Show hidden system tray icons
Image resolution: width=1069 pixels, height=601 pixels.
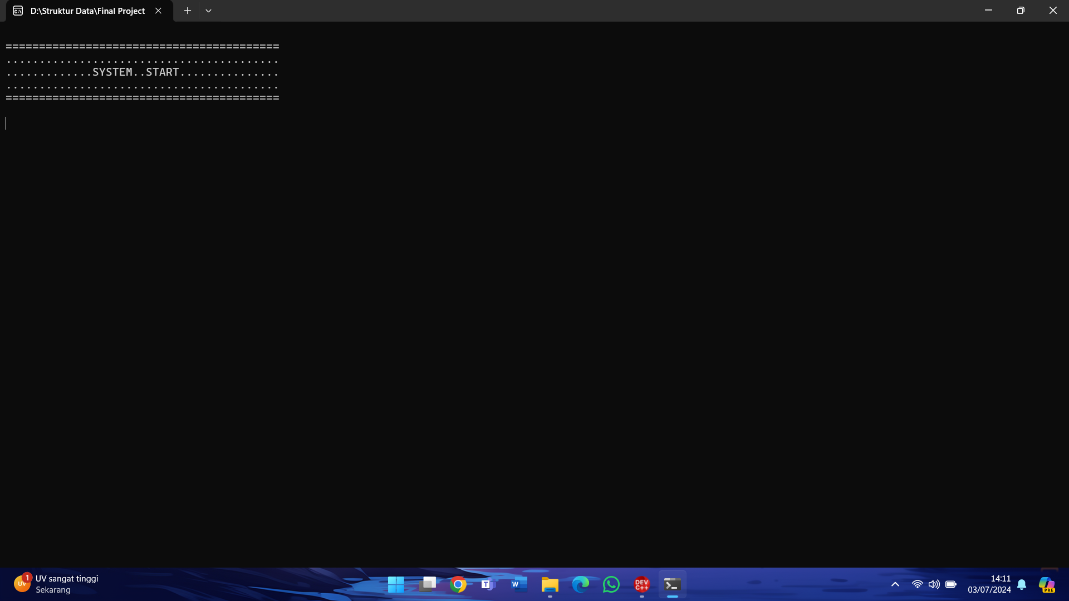click(895, 584)
